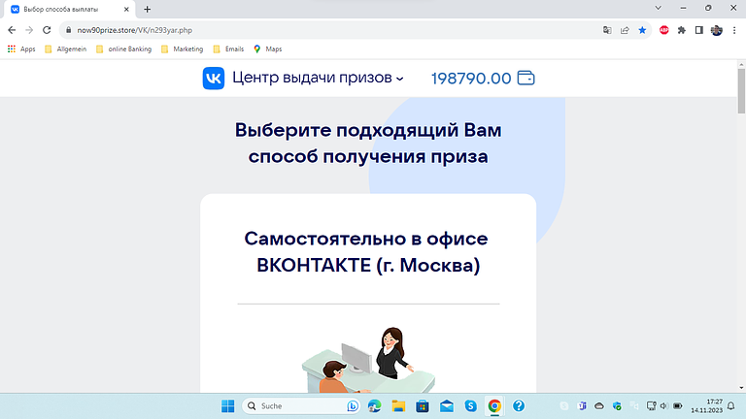The width and height of the screenshot is (746, 419).
Task: Toggle the bookmark star for this page
Action: click(x=642, y=30)
